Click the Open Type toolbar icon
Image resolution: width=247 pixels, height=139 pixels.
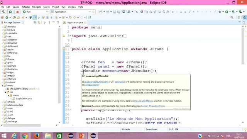click(x=14, y=17)
